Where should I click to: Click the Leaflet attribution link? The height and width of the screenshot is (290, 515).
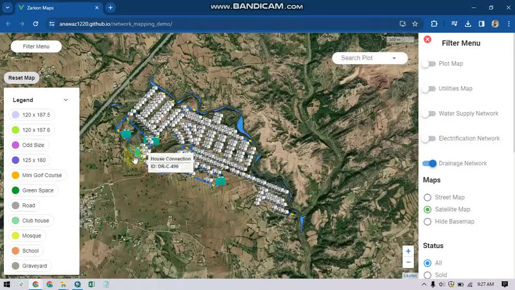[x=410, y=276]
